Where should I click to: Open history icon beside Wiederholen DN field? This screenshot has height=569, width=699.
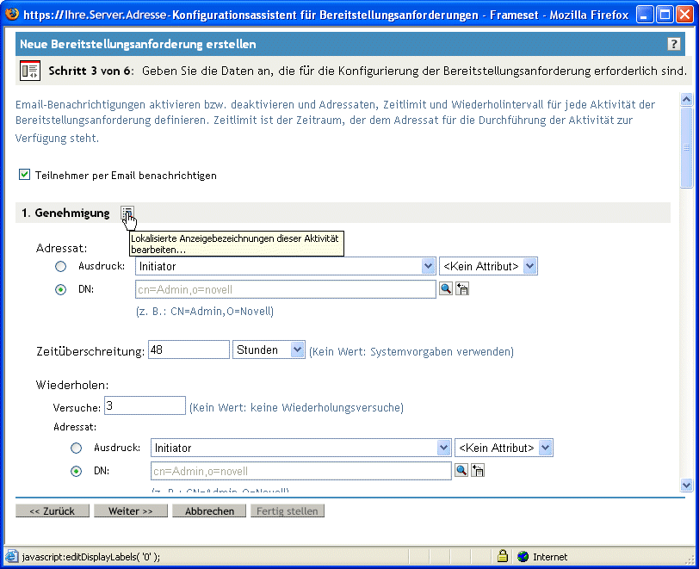(478, 471)
